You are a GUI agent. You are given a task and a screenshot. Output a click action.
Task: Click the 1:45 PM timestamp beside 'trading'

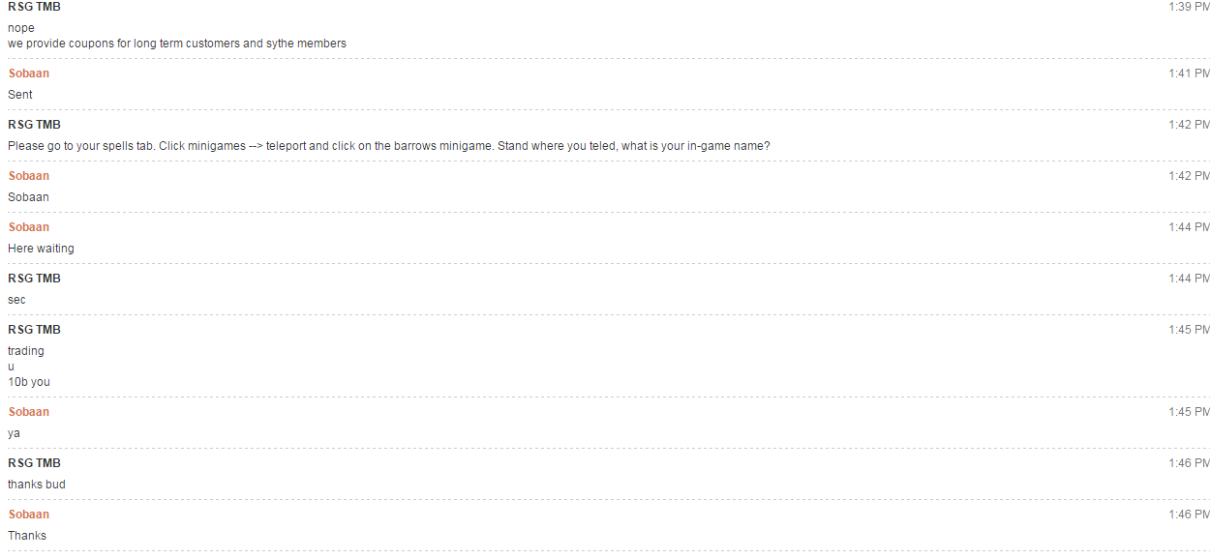[x=1190, y=330]
